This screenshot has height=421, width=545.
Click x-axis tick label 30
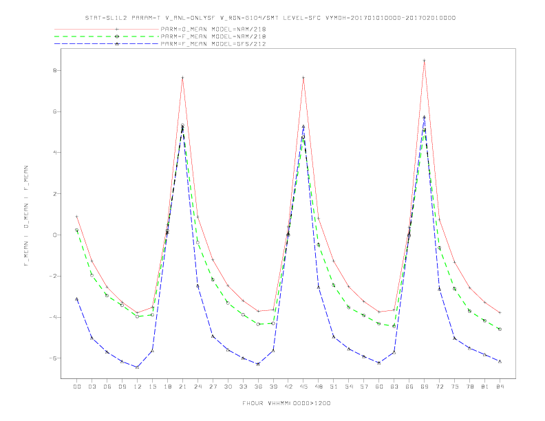pos(228,387)
